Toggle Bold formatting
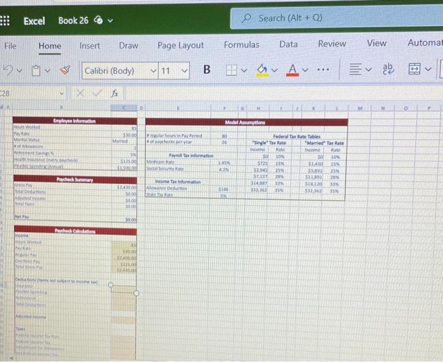The image size is (443, 362). [207, 69]
